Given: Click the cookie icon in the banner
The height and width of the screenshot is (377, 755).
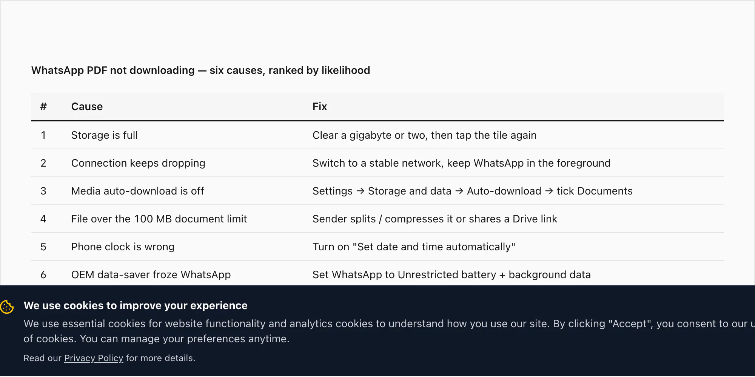Looking at the screenshot, I should [7, 307].
